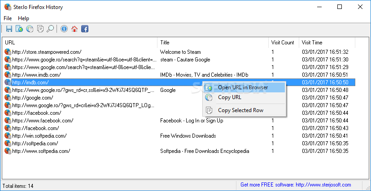Click the Free Windows Downloads title cell

point(188,136)
